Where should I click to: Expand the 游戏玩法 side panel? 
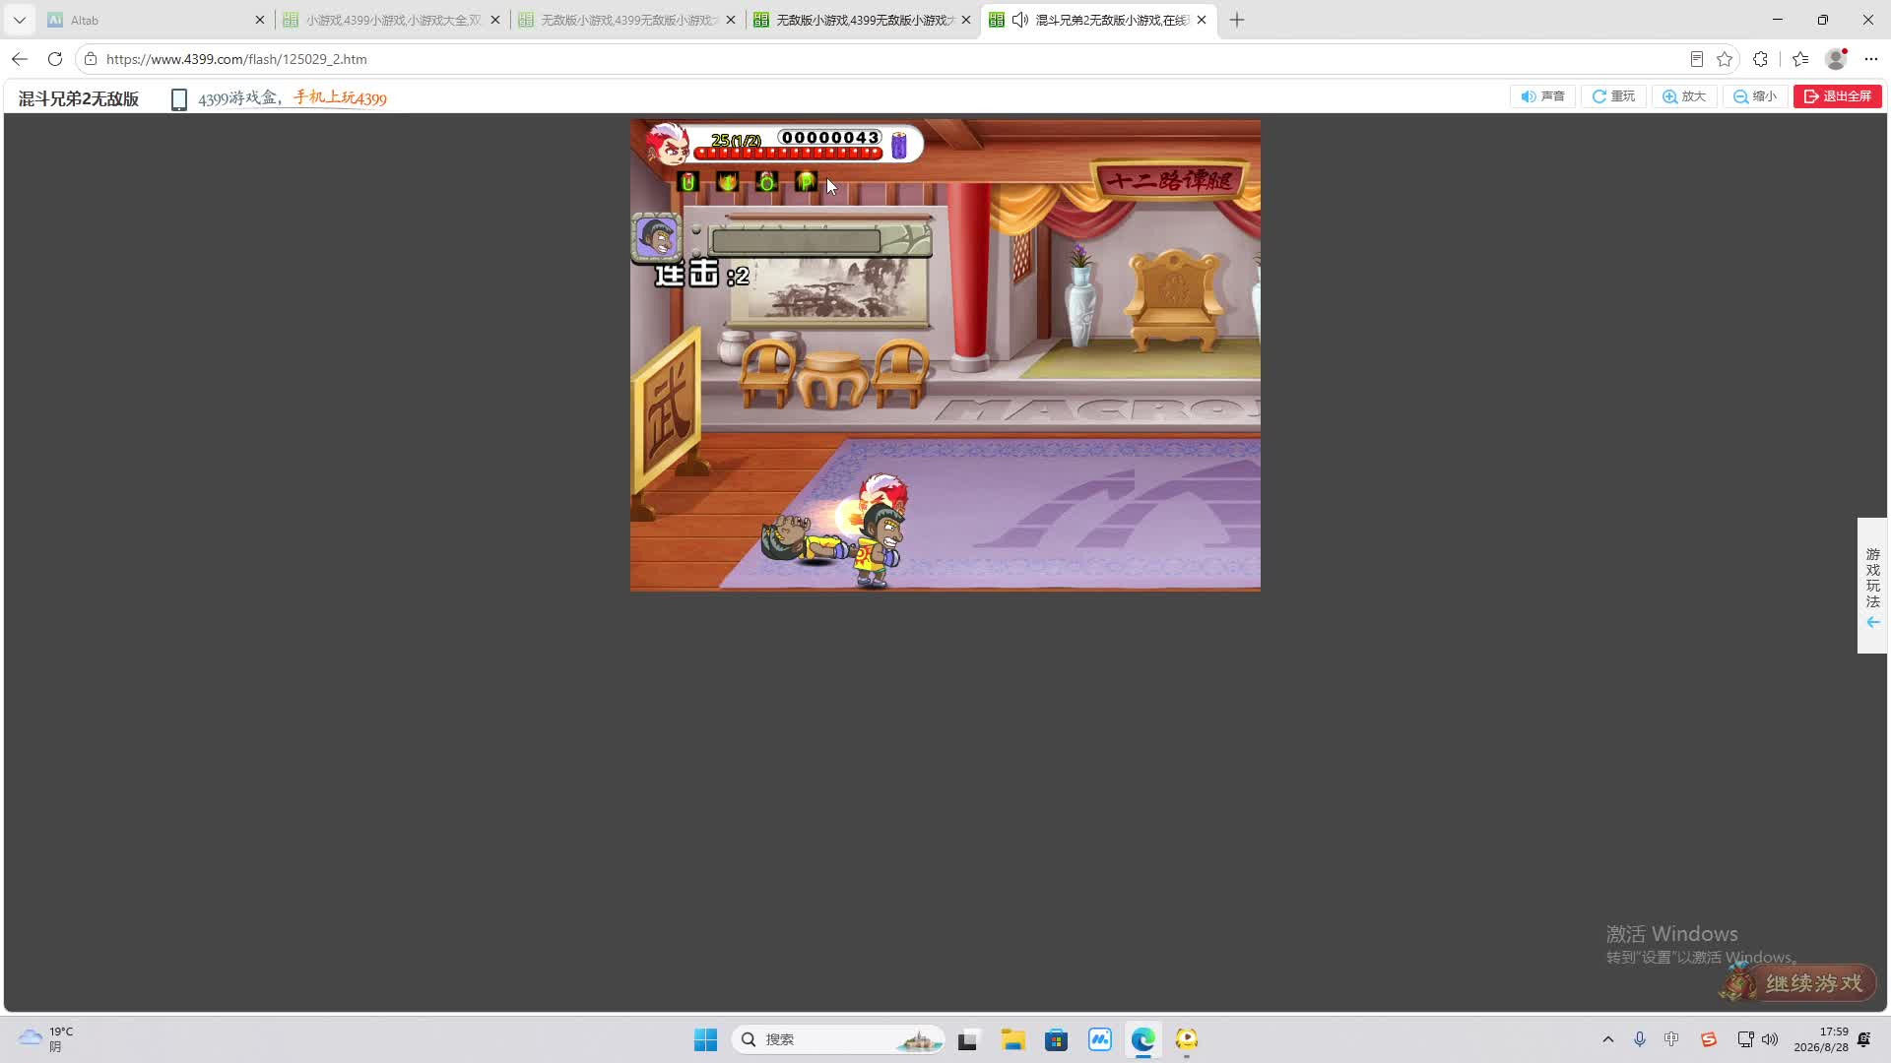click(x=1873, y=586)
